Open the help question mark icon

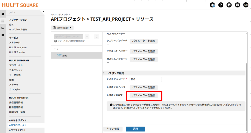221,5
